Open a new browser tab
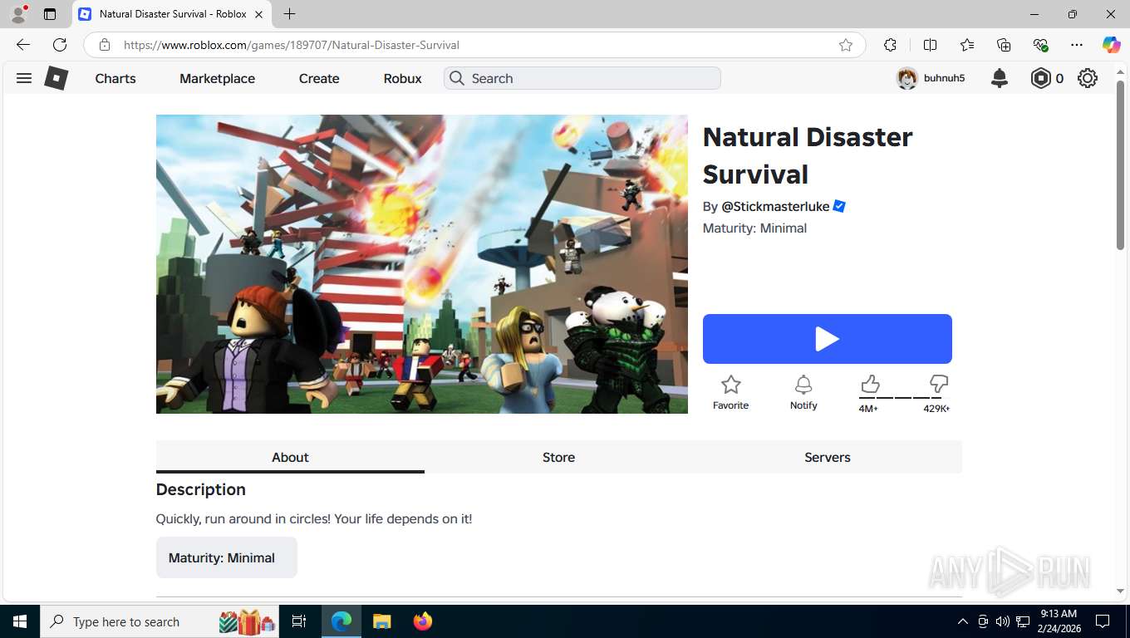This screenshot has width=1130, height=638. pos(289,14)
